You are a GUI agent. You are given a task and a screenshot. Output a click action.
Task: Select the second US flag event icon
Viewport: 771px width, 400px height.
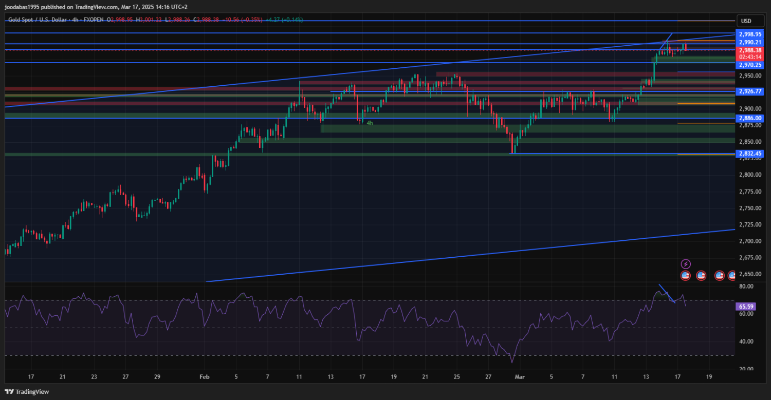(701, 276)
